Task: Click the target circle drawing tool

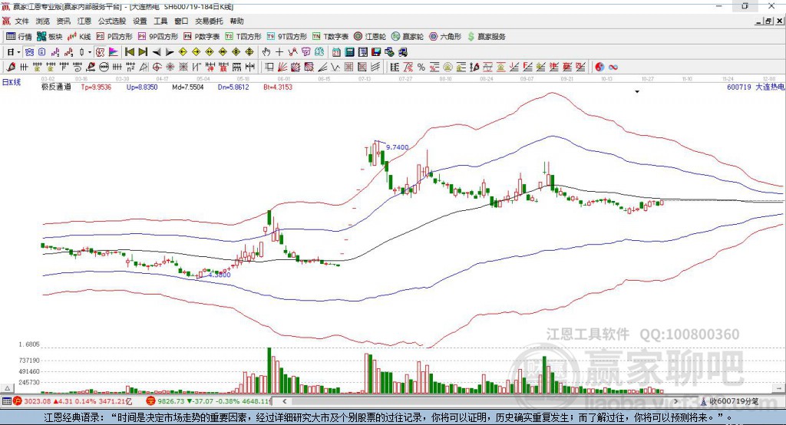Action: tap(157, 68)
